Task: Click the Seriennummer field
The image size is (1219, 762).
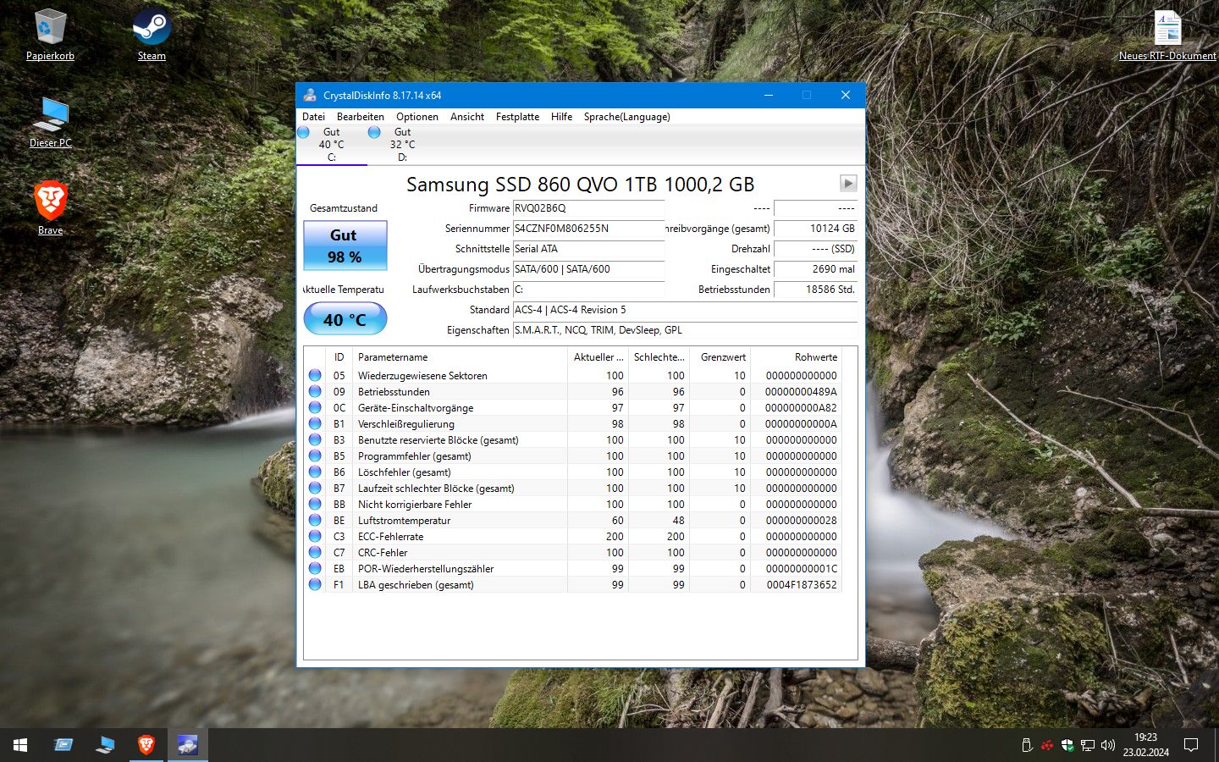Action: [x=588, y=229]
